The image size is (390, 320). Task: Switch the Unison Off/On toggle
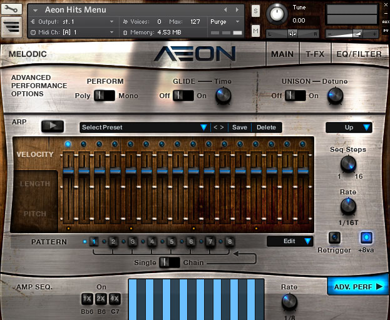[295, 96]
